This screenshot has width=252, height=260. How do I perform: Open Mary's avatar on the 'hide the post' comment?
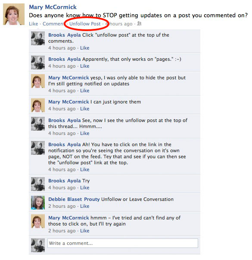tap(38, 81)
